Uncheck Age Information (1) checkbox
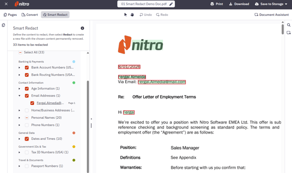This screenshot has height=173, width=292. [x=27, y=89]
